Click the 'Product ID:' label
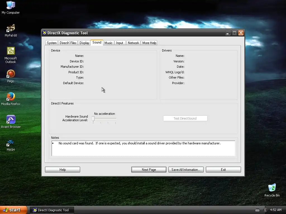Image resolution: width=286 pixels, height=214 pixels. (x=76, y=72)
